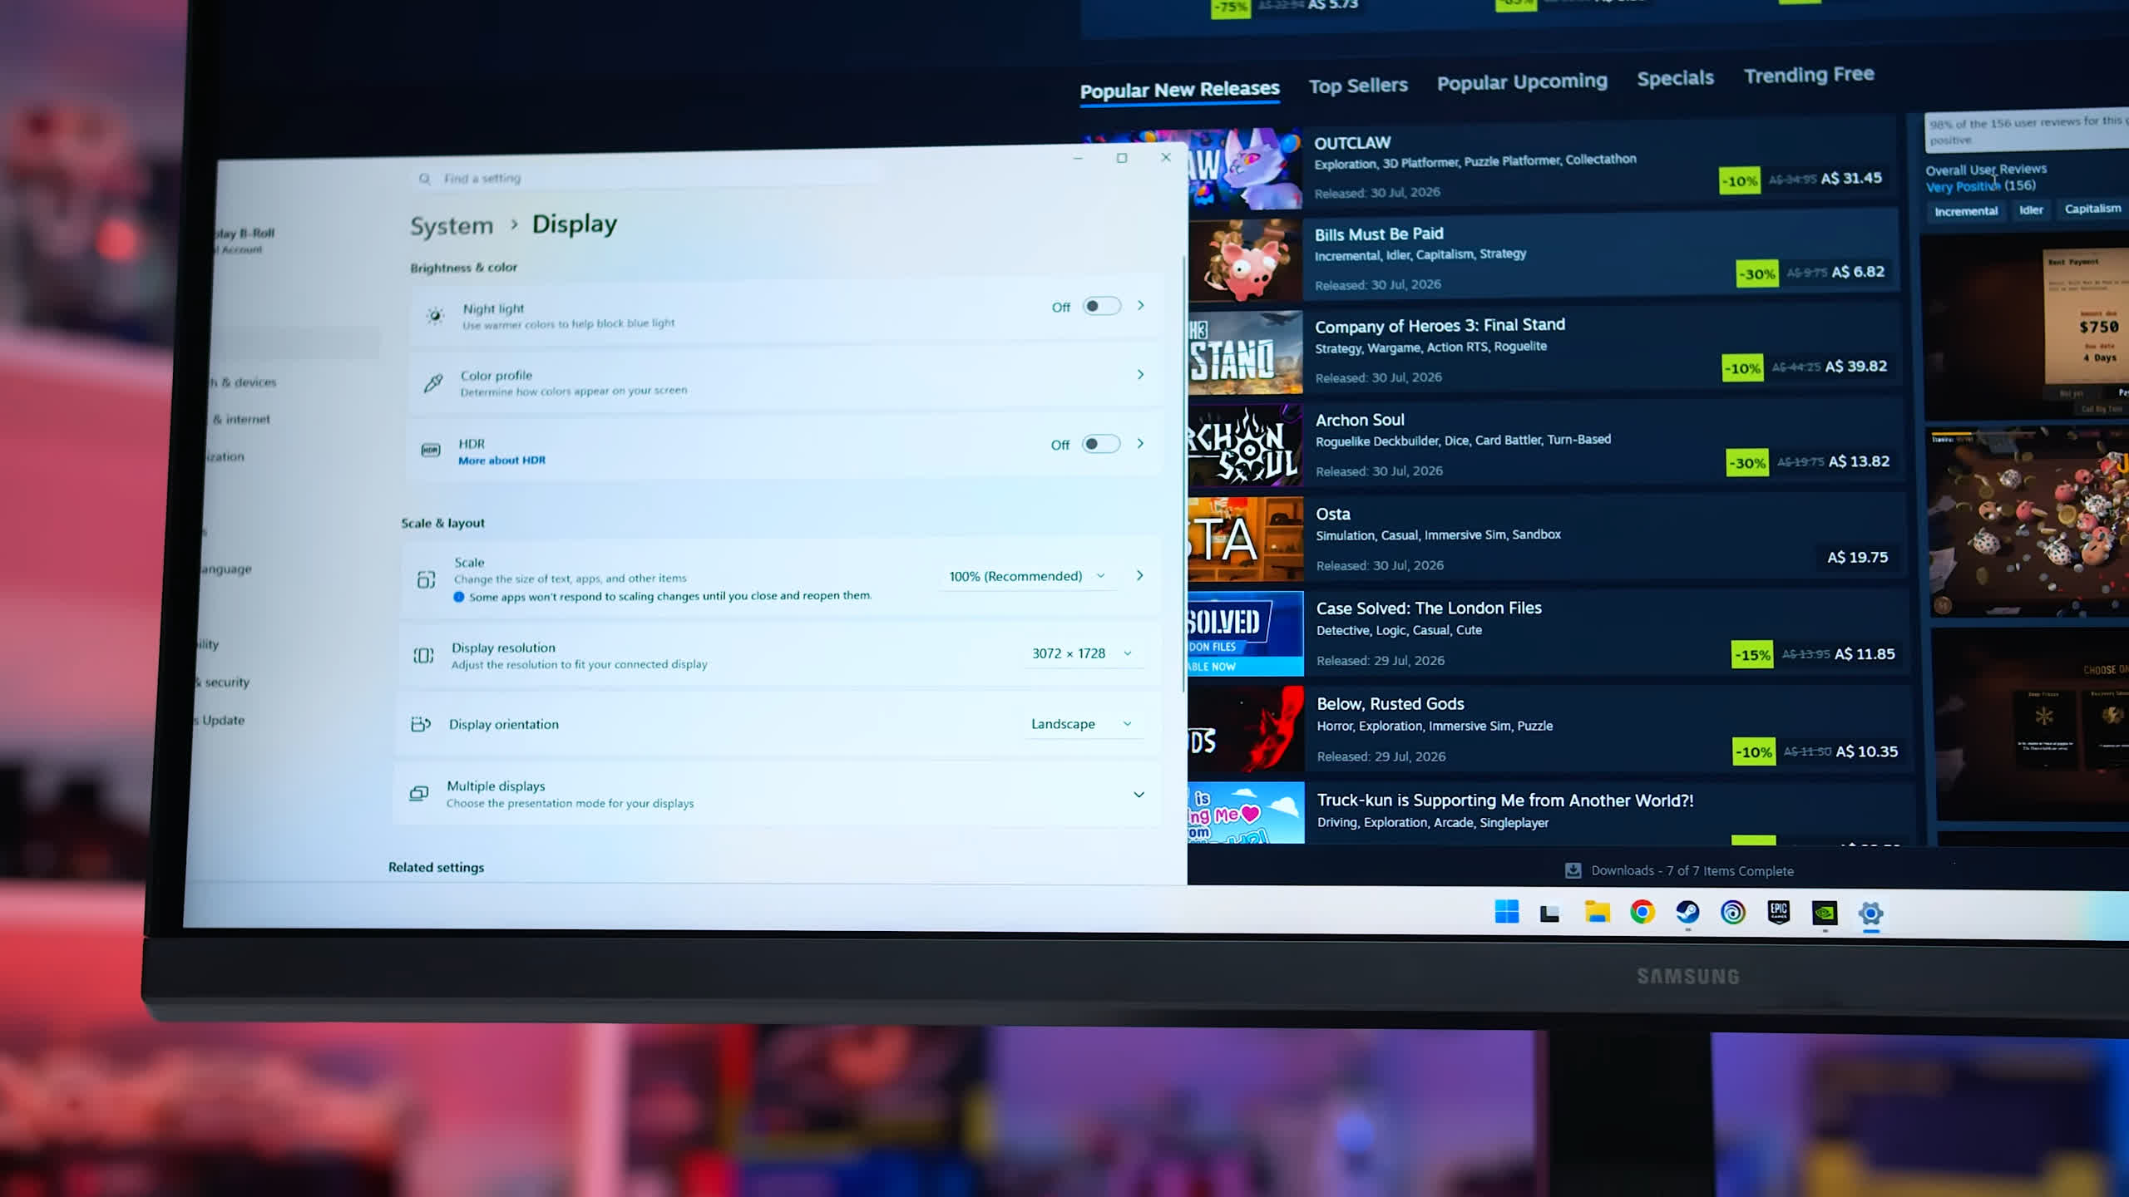Open the Specials tab in Steam
2129x1197 pixels.
1675,78
